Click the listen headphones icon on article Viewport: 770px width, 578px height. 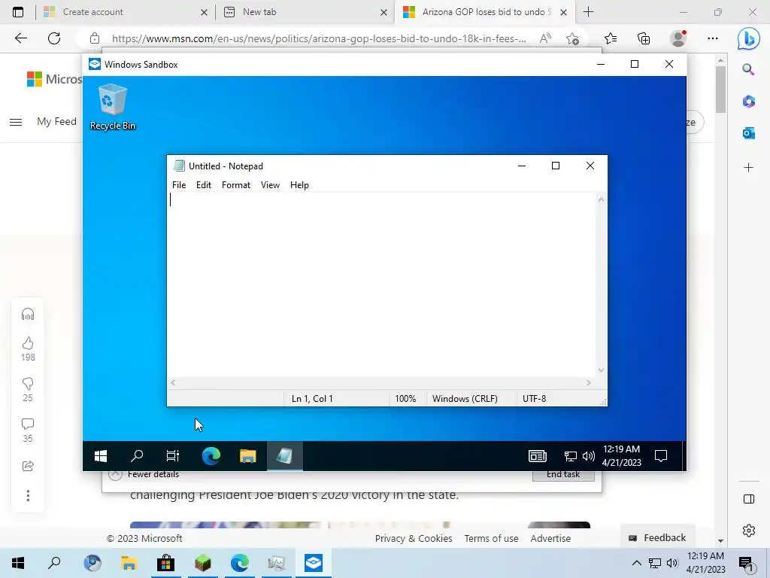tap(28, 314)
